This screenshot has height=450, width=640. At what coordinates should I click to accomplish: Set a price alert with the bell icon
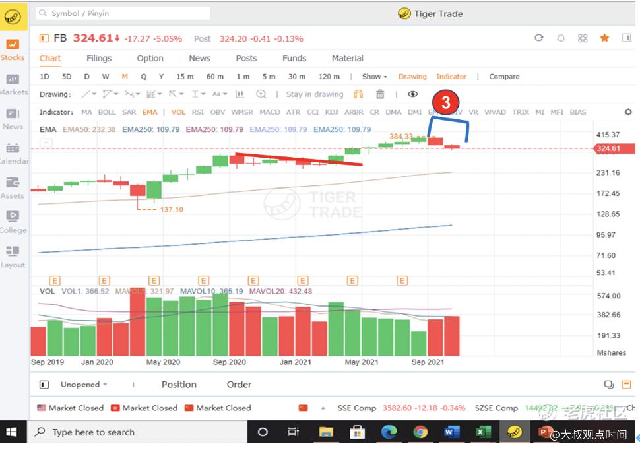(x=561, y=38)
